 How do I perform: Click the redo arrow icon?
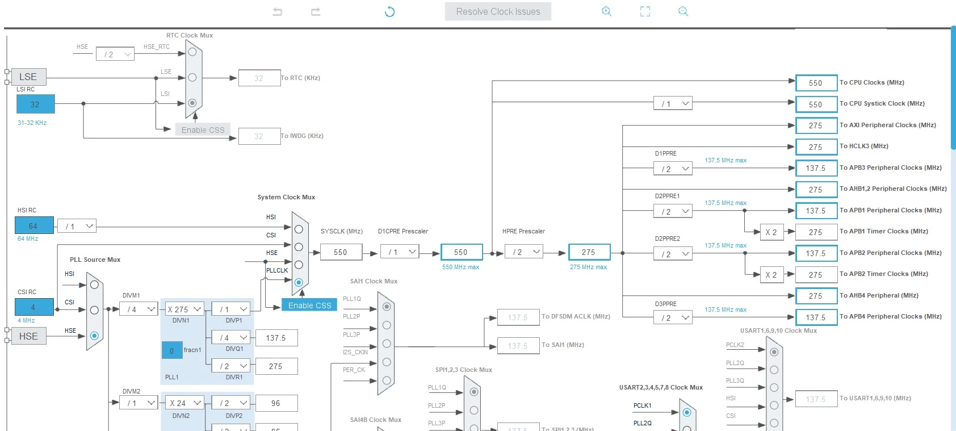click(316, 11)
